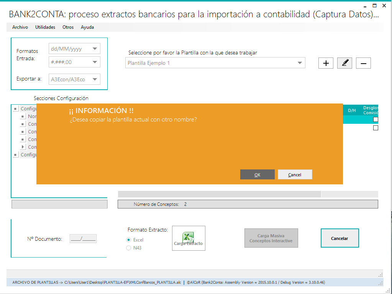The width and height of the screenshot is (392, 294).
Task: Minimize the BANK2CONTA window
Action: click(x=365, y=6)
